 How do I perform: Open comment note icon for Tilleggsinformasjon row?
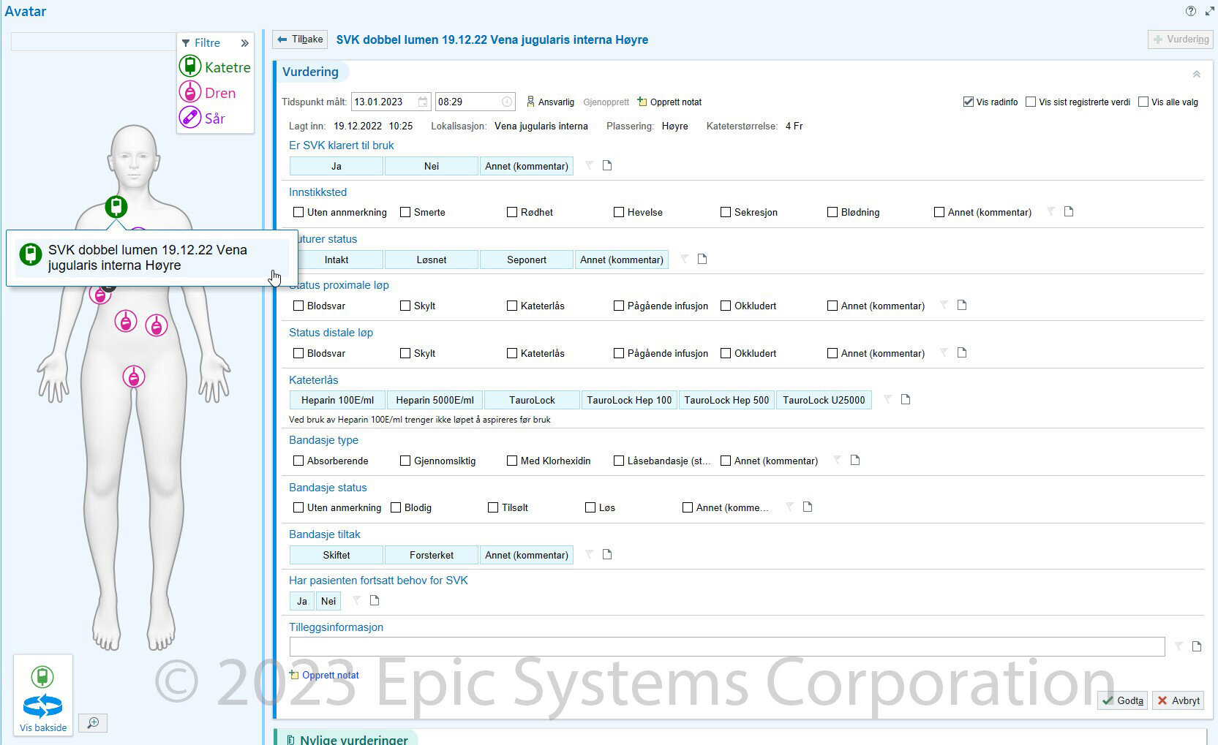tap(1197, 646)
